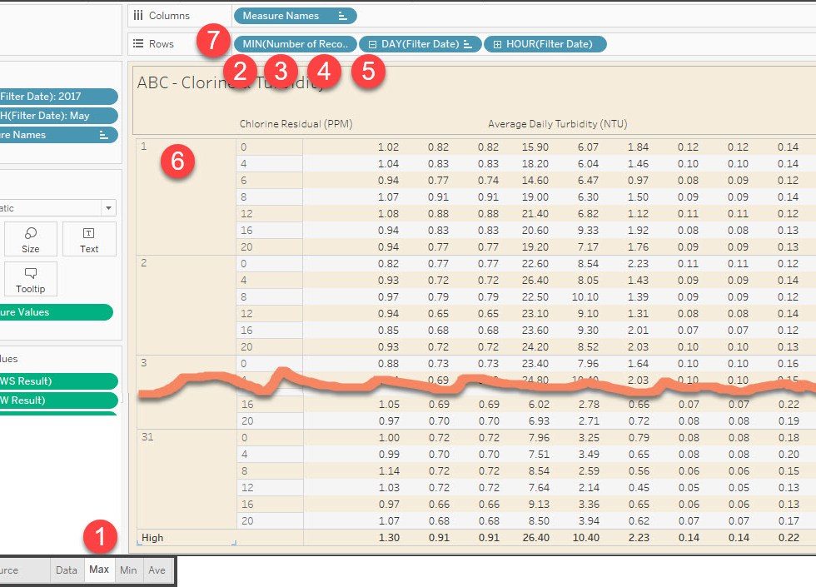Viewport: 816px width, 587px height.
Task: Click the Chlorine Residual (PPM) column header
Action: (296, 124)
